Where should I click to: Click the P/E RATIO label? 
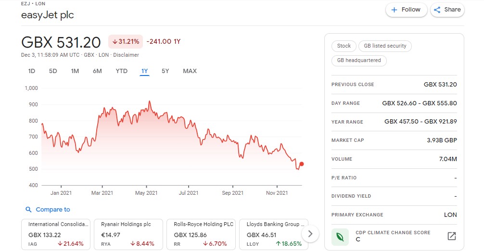344,177
